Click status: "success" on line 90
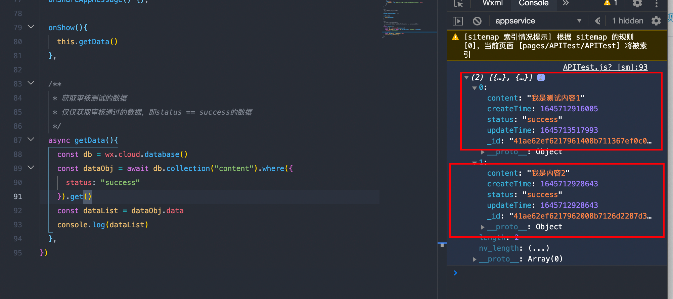The image size is (673, 299). 103,182
